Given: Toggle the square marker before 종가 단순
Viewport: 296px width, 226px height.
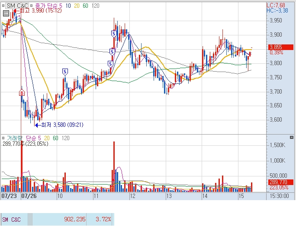Looking at the screenshot, I should pos(31,6).
